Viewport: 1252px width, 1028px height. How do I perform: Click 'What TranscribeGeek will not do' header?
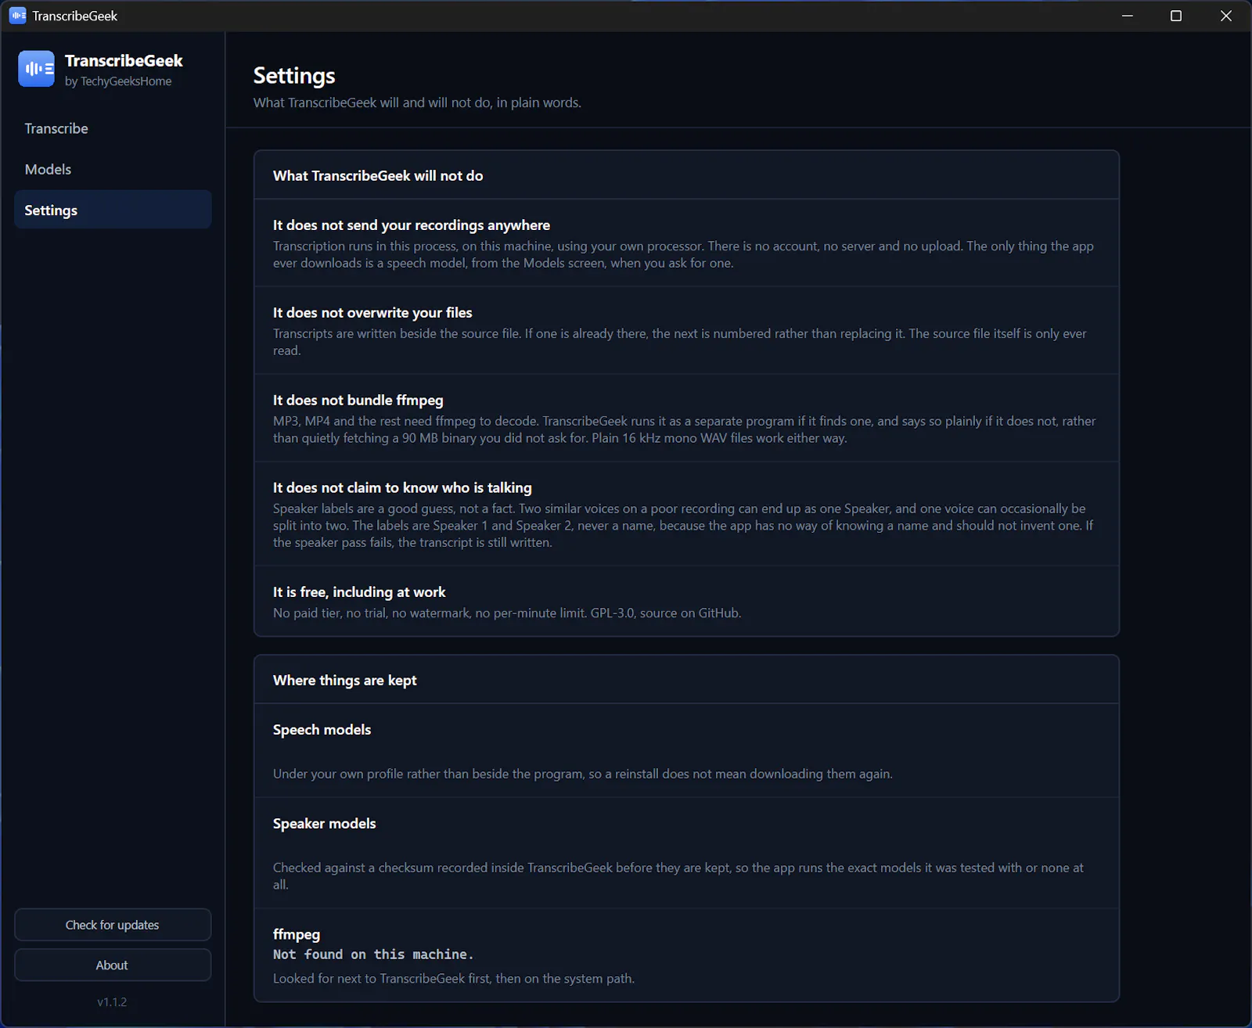tap(378, 176)
